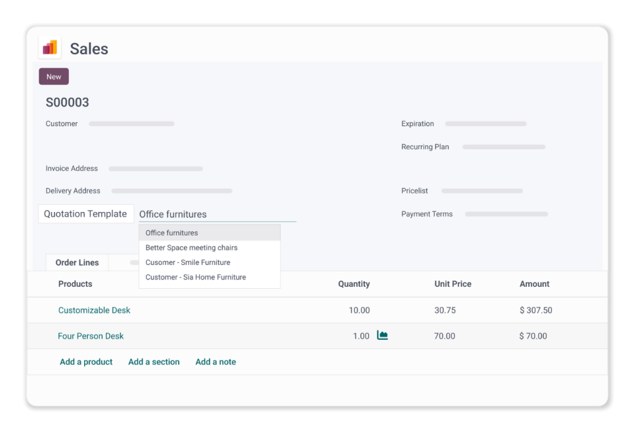Click the Expiration field
The height and width of the screenshot is (426, 638).
click(485, 124)
